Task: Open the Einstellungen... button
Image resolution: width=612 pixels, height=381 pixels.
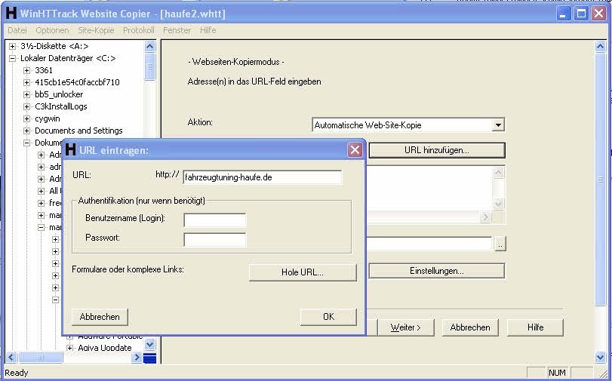Action: (x=437, y=271)
